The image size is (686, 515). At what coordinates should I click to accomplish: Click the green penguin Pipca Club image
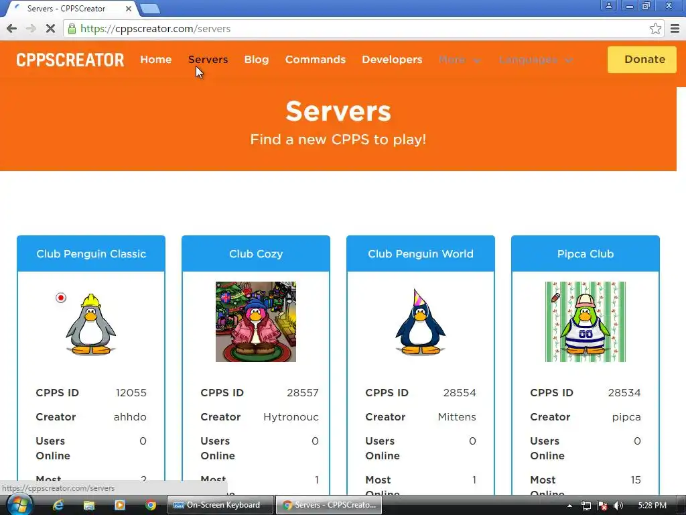pos(586,322)
